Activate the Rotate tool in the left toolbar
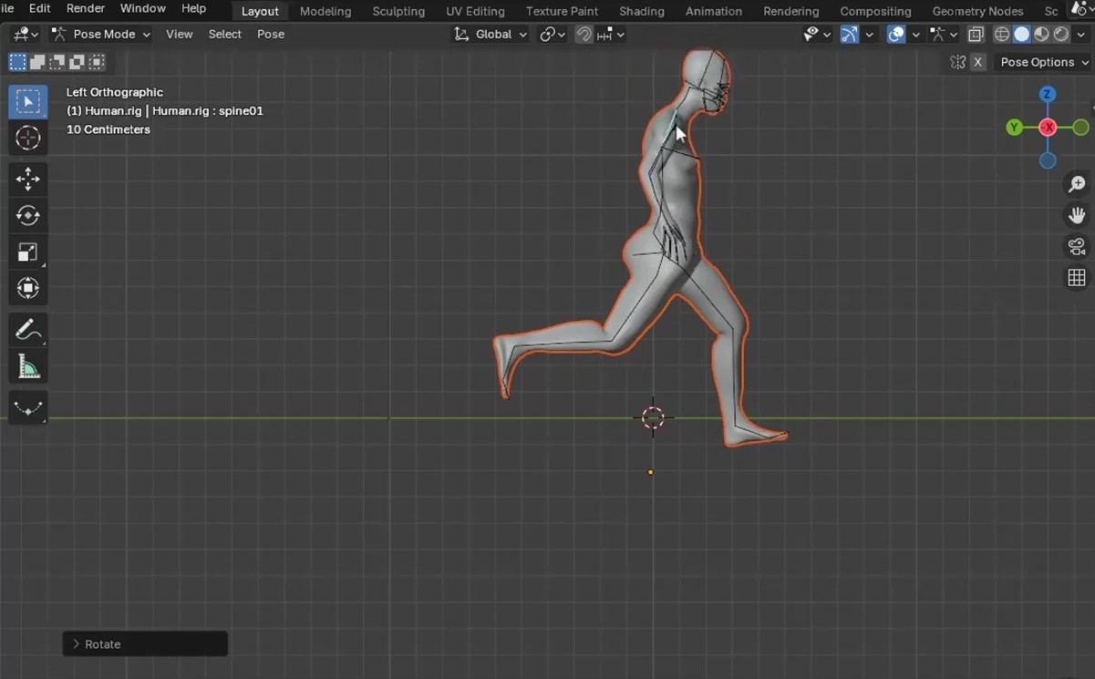Viewport: 1095px width, 679px height. [x=28, y=215]
